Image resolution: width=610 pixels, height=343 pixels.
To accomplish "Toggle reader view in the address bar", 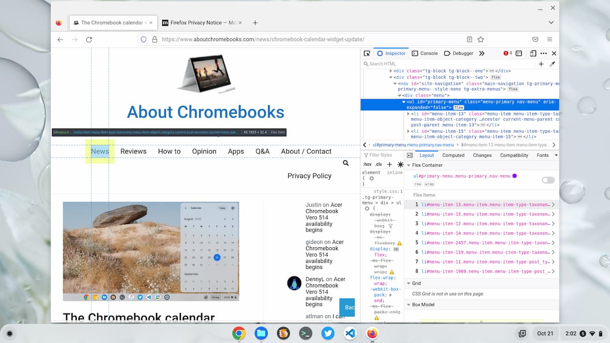I will (x=469, y=40).
